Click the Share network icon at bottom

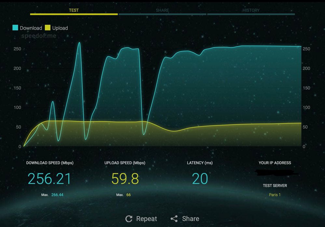click(x=174, y=219)
